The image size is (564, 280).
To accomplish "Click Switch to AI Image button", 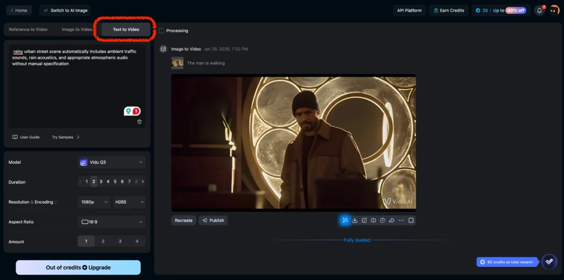I will click(65, 10).
